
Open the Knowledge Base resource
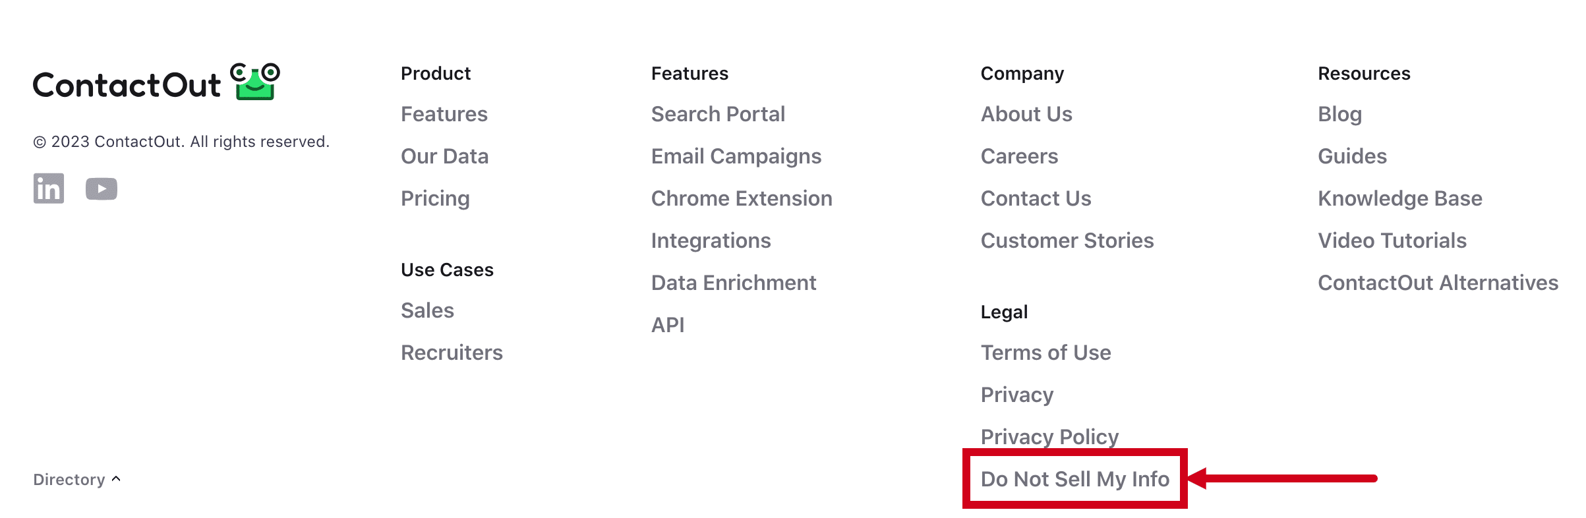(1400, 198)
